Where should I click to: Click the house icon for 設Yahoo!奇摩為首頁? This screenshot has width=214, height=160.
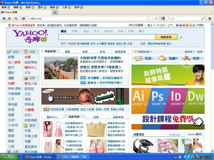click(9, 25)
